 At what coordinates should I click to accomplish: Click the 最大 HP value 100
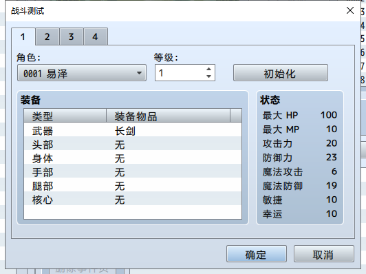[329, 115]
